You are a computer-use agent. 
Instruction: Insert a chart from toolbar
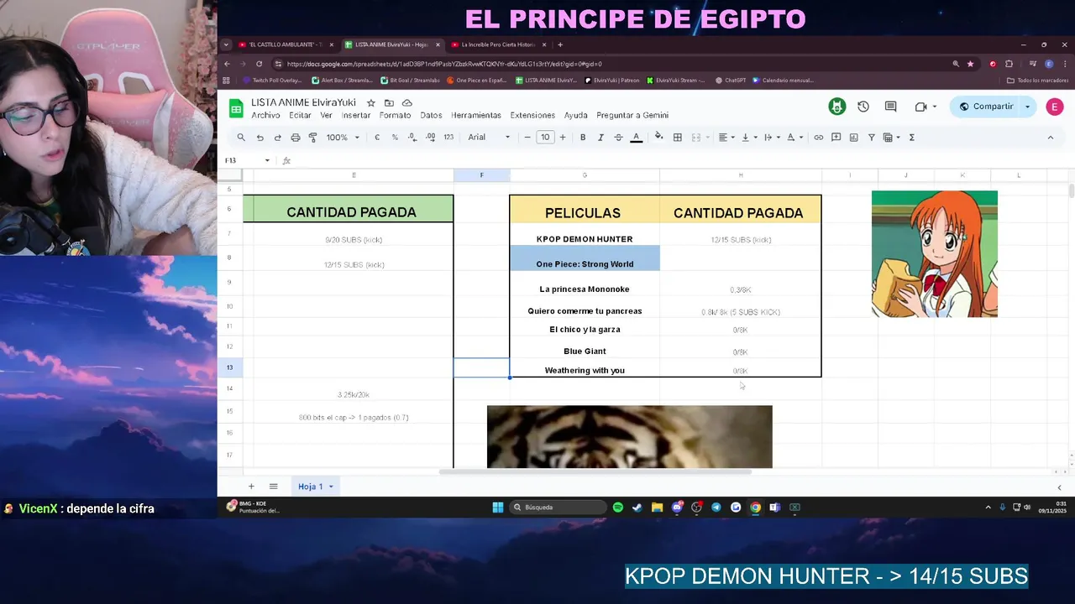click(x=853, y=138)
